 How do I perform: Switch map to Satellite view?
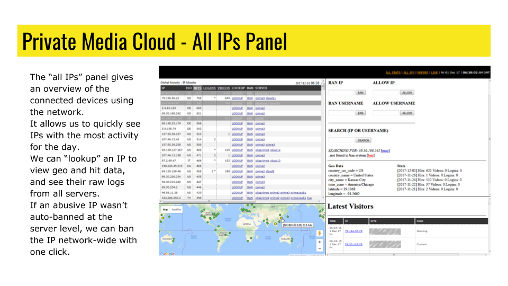point(175,209)
